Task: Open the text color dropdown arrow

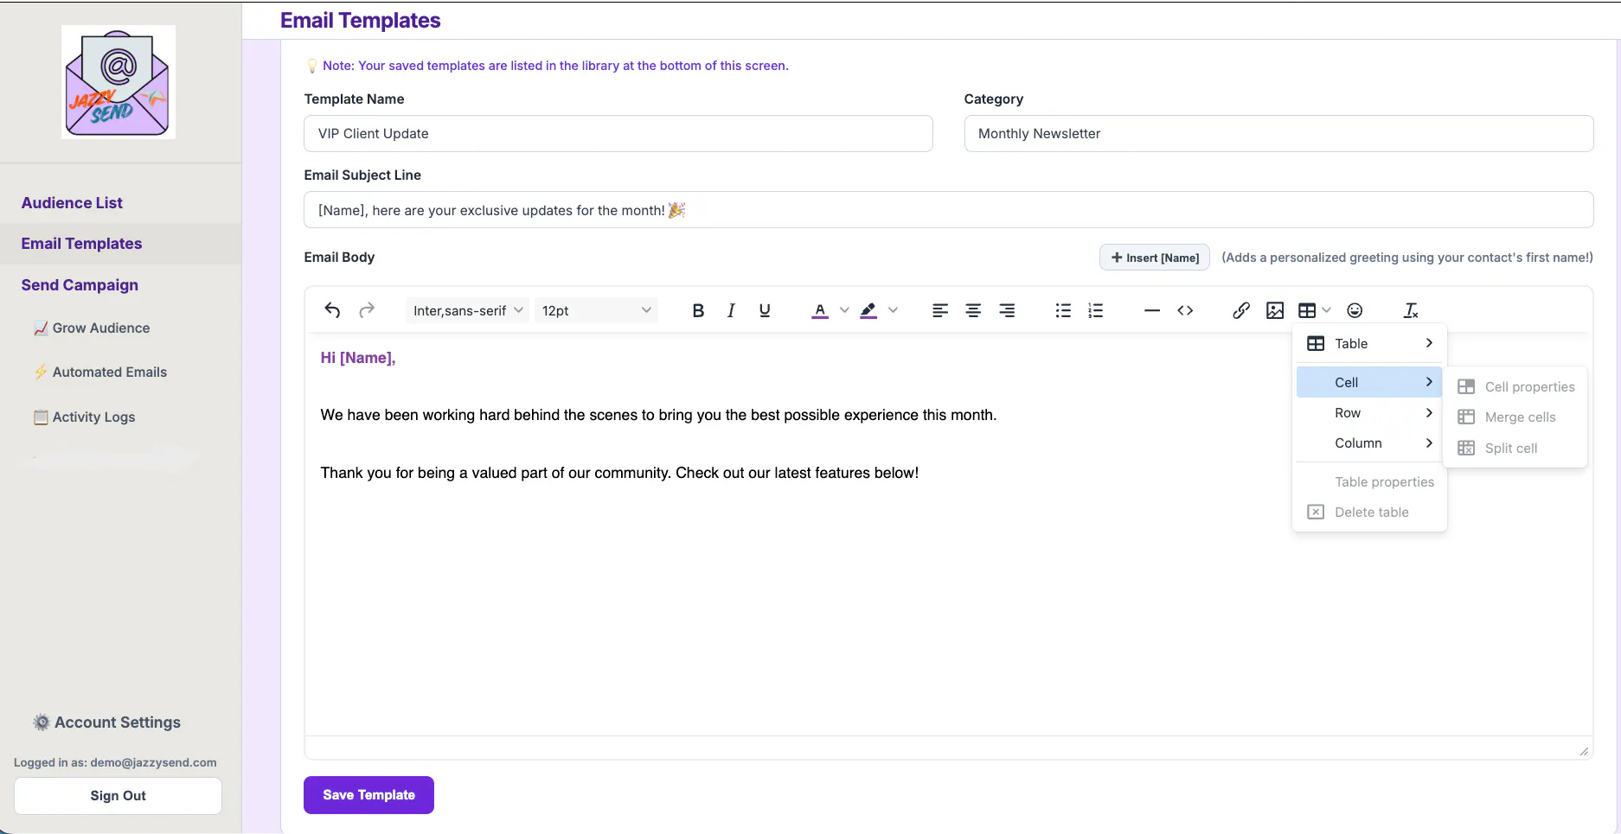Action: click(x=844, y=310)
